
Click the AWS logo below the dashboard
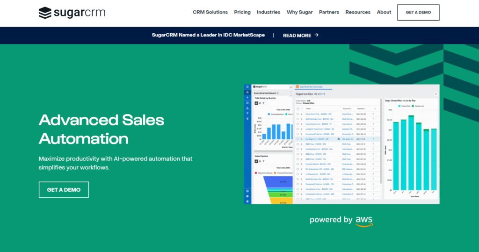pos(364,220)
